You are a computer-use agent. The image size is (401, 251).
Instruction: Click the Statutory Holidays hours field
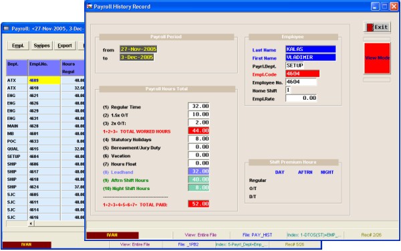198,139
